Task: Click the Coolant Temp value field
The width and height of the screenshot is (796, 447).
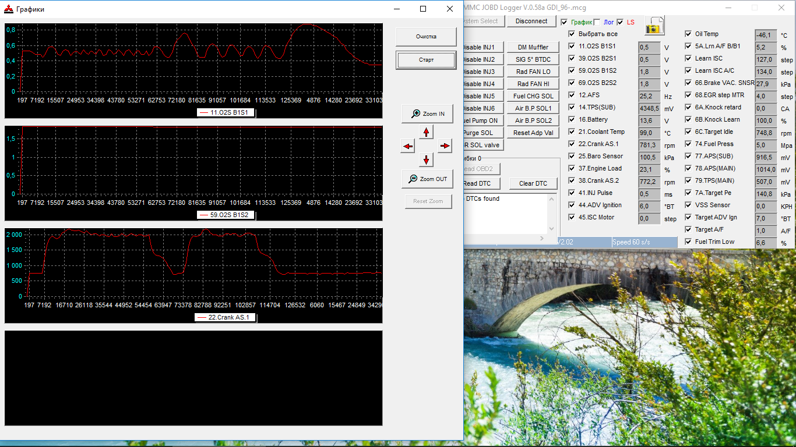Action: pos(650,133)
